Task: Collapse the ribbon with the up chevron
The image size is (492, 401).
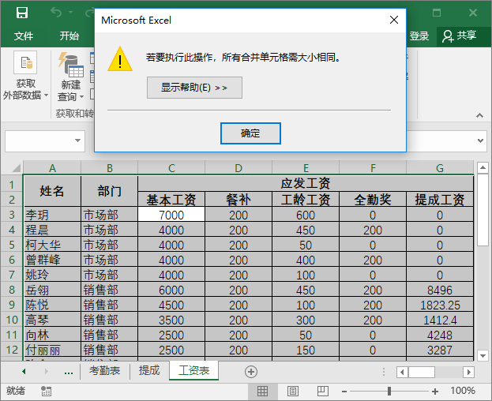Action: click(x=479, y=115)
